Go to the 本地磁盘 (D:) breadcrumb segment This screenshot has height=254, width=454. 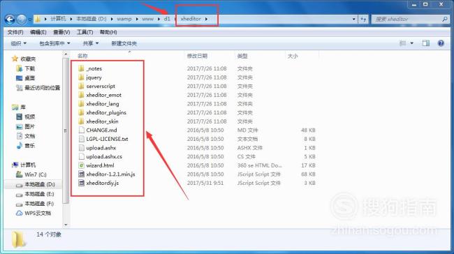pyautogui.click(x=91, y=19)
